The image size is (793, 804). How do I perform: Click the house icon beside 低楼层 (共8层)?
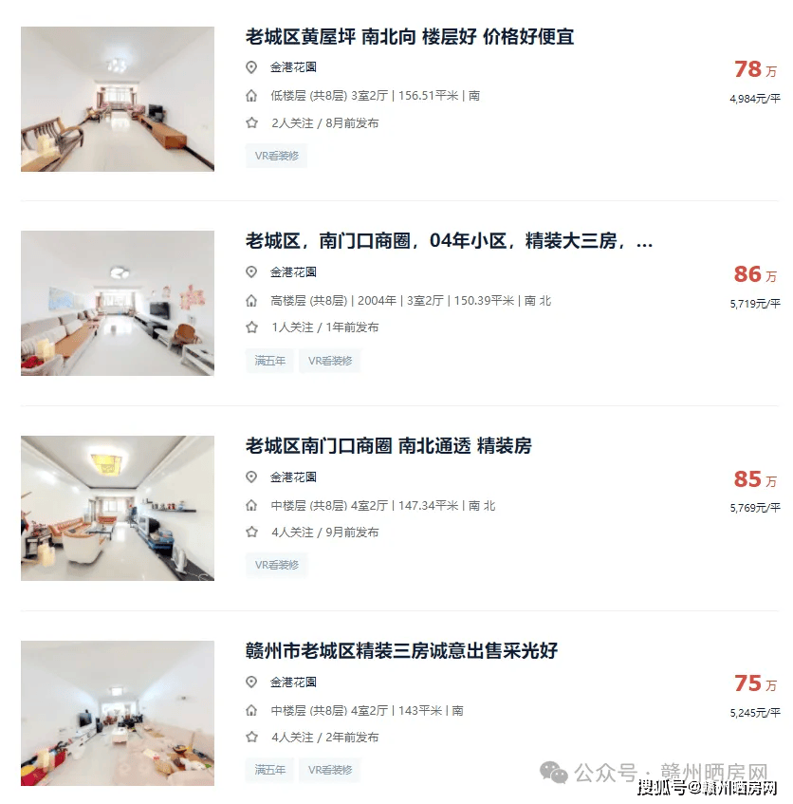pos(251,95)
